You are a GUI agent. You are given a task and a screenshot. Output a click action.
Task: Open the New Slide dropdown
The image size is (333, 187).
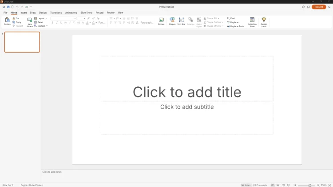[30, 26]
